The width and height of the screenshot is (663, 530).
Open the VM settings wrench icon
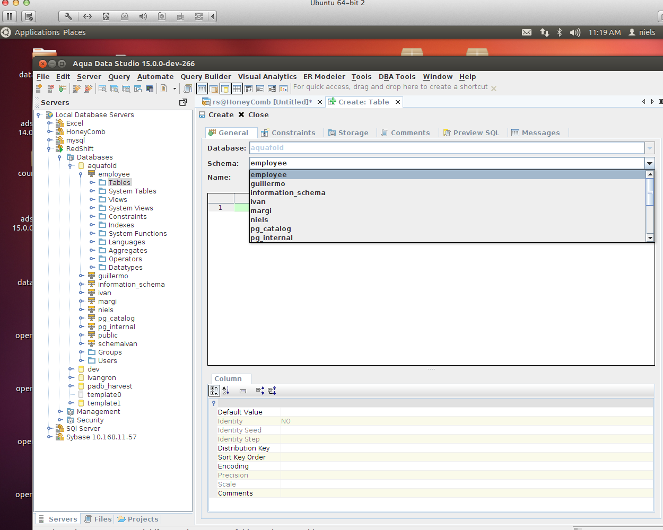click(x=68, y=16)
